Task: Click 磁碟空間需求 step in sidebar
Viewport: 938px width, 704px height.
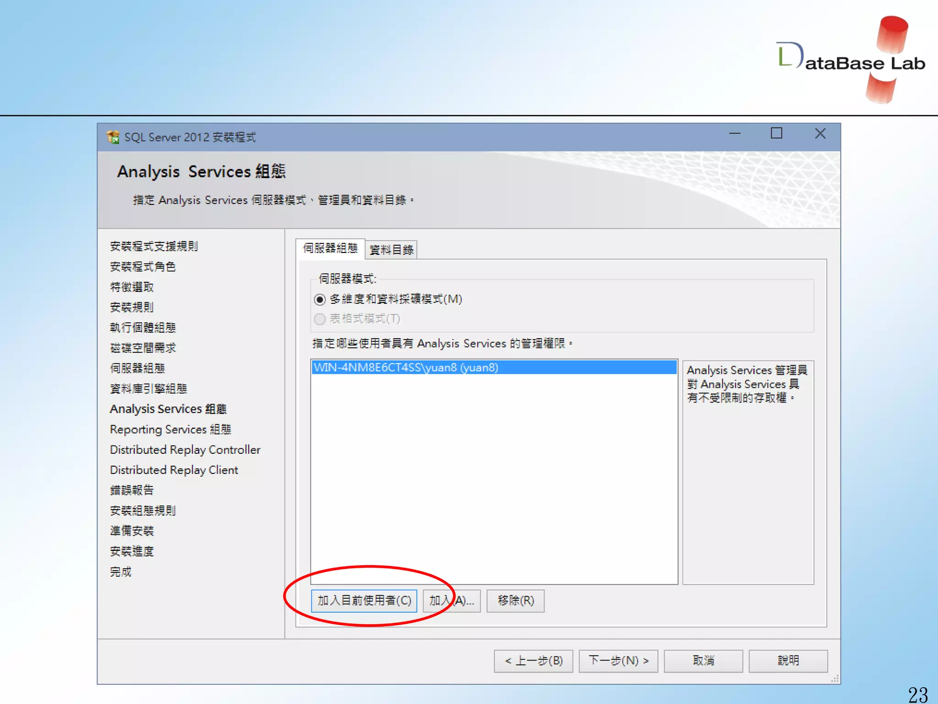Action: [143, 348]
